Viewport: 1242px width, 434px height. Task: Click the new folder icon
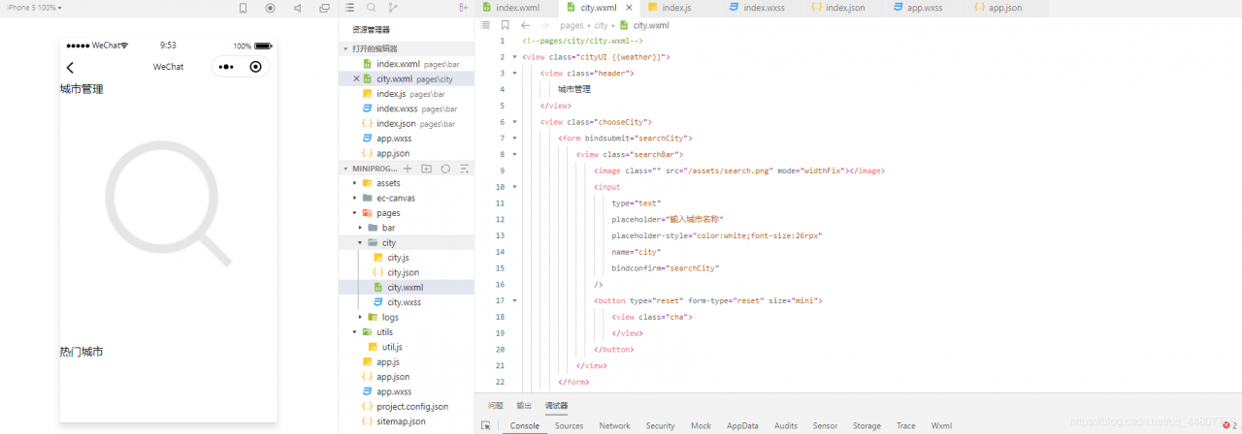426,169
